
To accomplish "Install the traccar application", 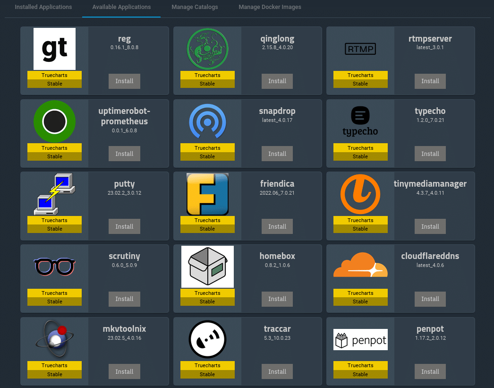I will pyautogui.click(x=277, y=371).
